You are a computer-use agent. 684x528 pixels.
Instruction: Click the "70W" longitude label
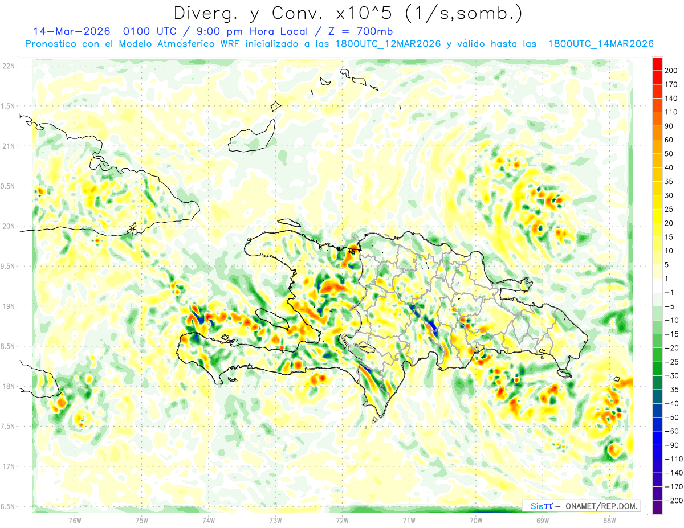click(476, 520)
